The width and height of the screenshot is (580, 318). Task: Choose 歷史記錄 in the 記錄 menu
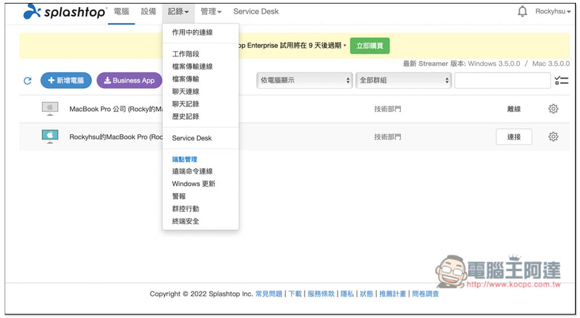click(x=185, y=117)
